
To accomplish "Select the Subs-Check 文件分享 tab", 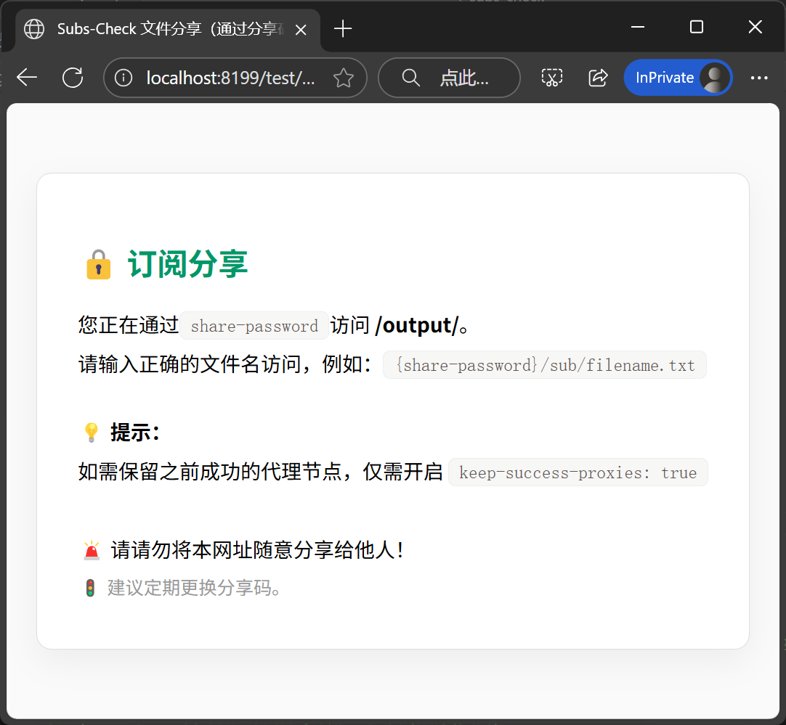I will click(168, 29).
